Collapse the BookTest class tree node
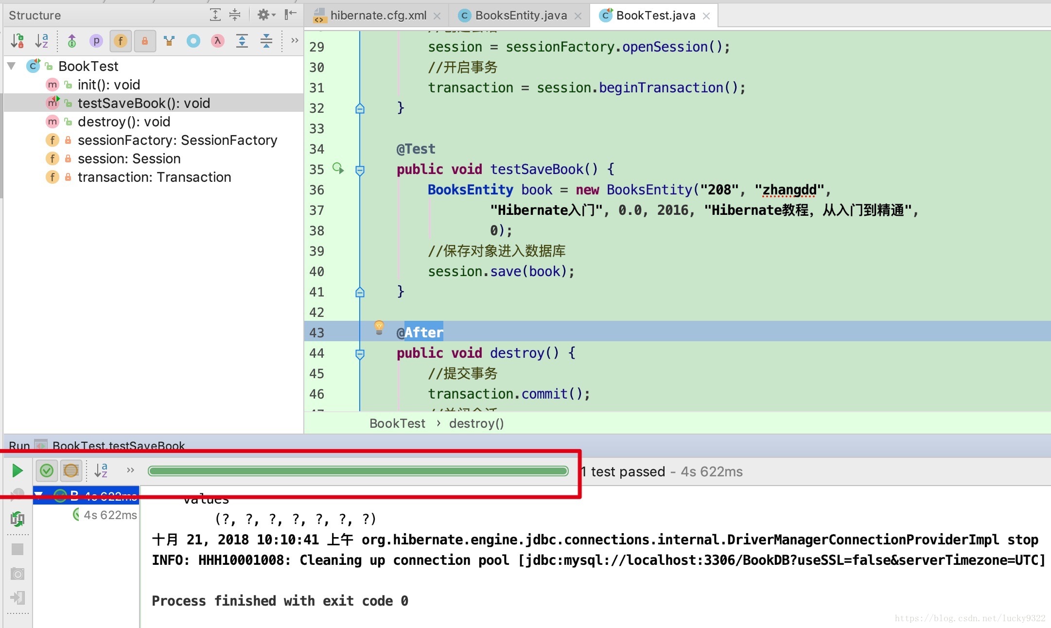The width and height of the screenshot is (1051, 628). tap(12, 66)
